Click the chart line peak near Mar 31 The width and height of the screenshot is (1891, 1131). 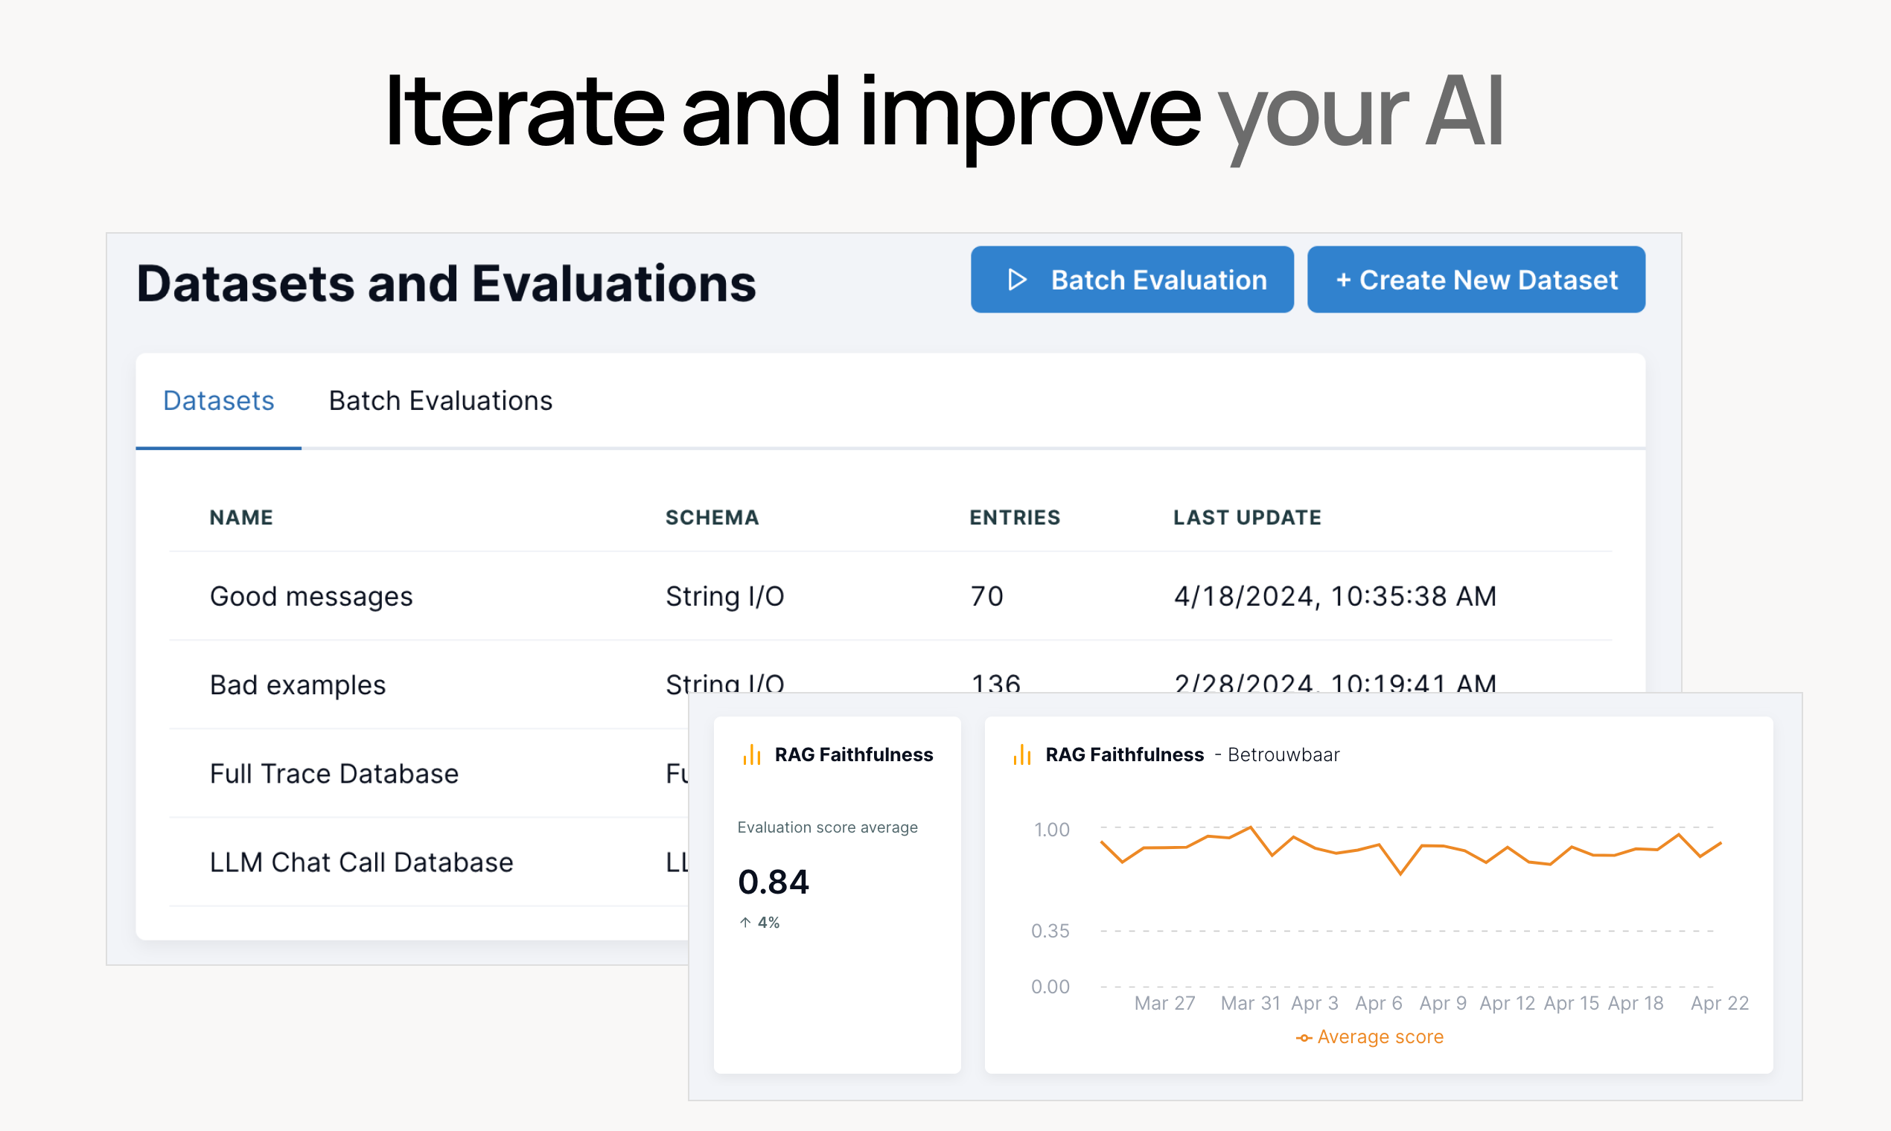1251,827
